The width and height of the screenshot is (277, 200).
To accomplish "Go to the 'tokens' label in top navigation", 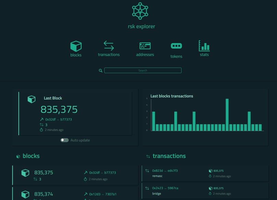I will tap(176, 56).
